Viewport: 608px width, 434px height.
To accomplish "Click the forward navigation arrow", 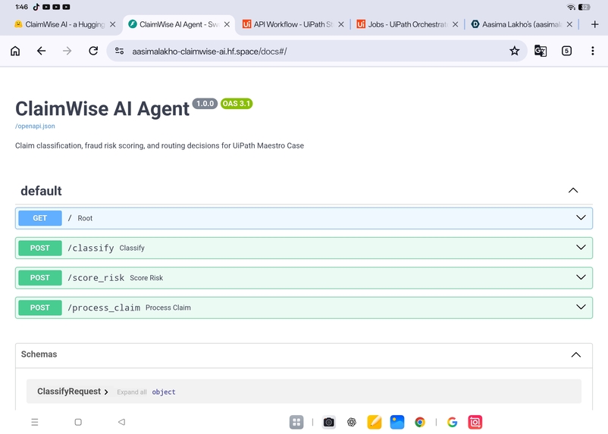I will [67, 51].
